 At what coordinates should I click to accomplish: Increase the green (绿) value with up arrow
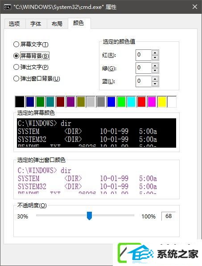tap(155, 66)
